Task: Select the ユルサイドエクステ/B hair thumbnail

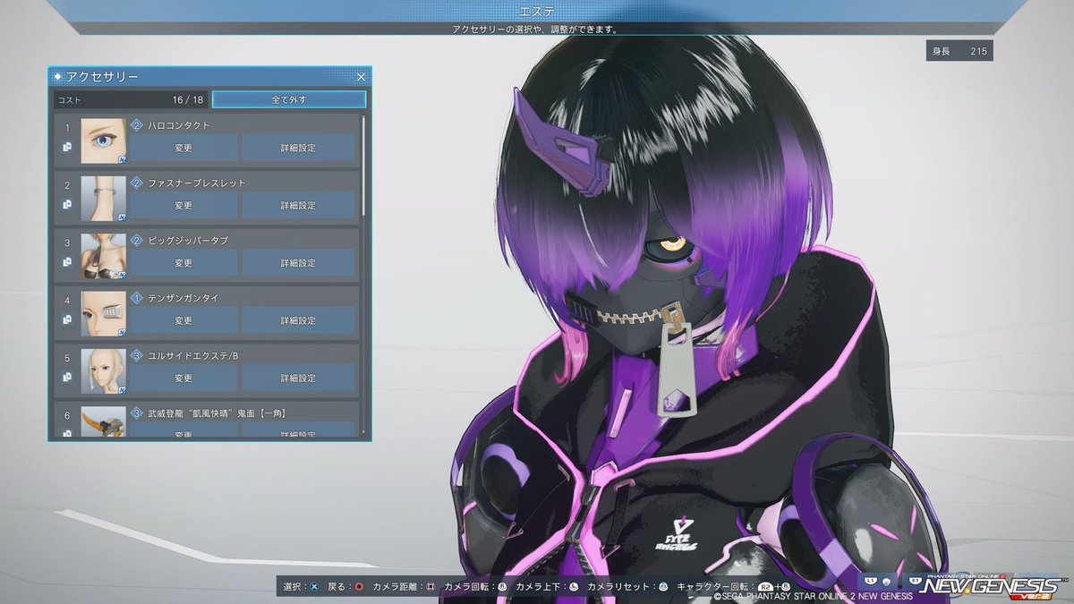Action: (x=104, y=372)
